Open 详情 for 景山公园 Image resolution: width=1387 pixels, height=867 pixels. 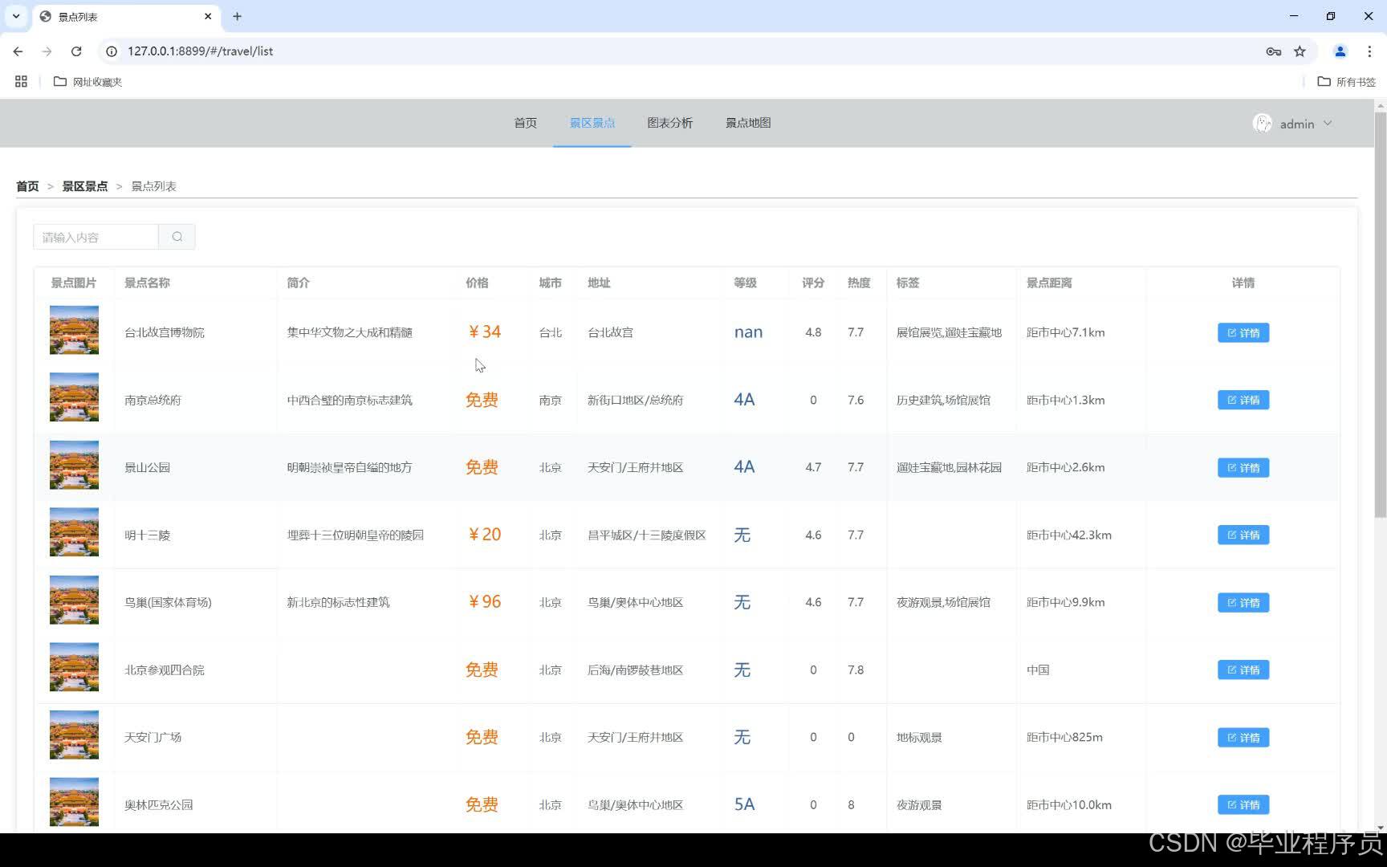coord(1243,467)
